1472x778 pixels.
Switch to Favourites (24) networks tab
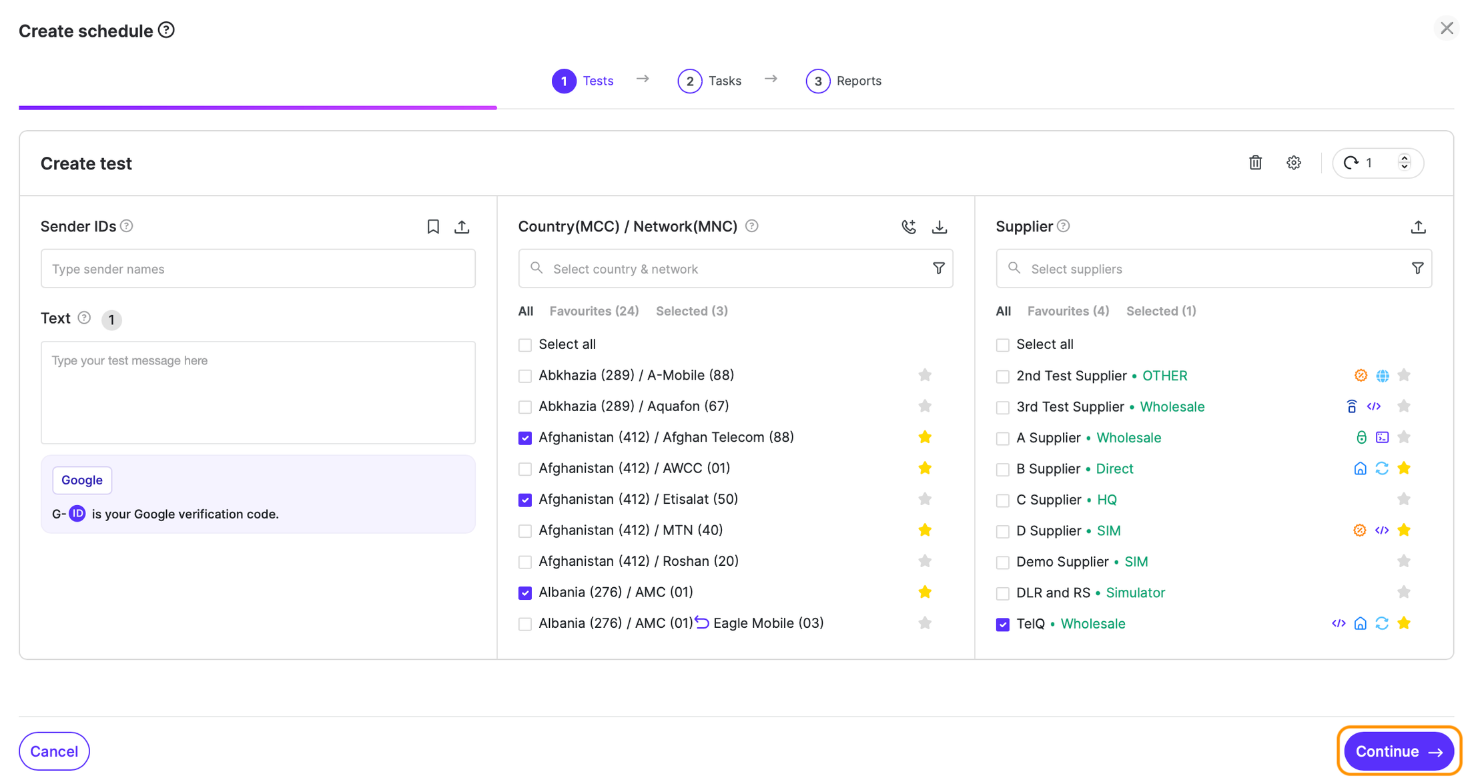[x=593, y=311]
